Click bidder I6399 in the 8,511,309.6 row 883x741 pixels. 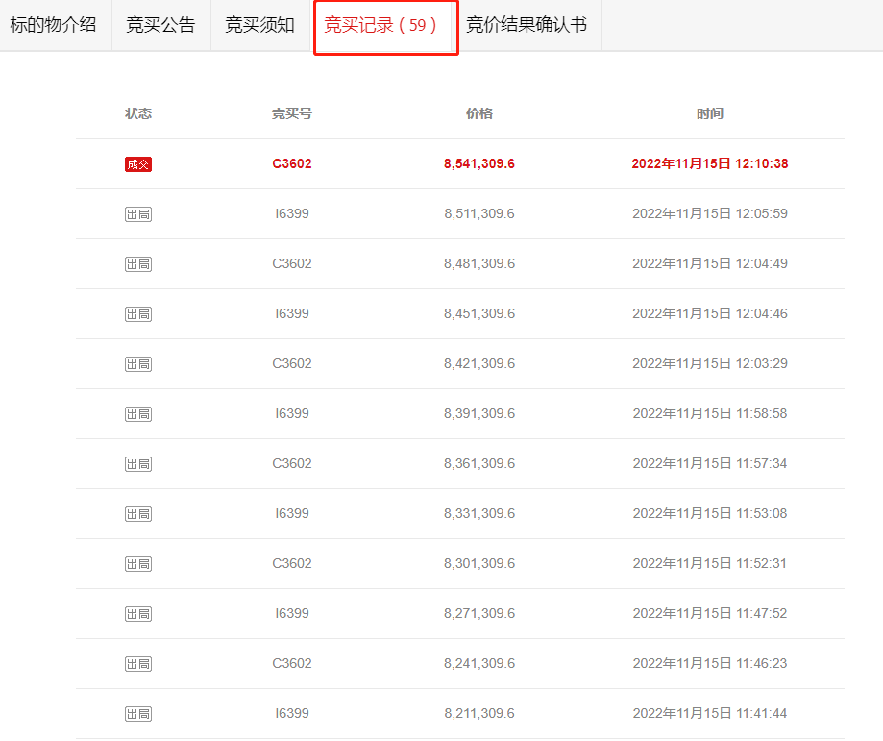[x=292, y=213]
